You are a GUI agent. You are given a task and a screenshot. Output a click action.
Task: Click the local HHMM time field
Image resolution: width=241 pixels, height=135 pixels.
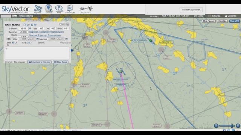click(51, 39)
